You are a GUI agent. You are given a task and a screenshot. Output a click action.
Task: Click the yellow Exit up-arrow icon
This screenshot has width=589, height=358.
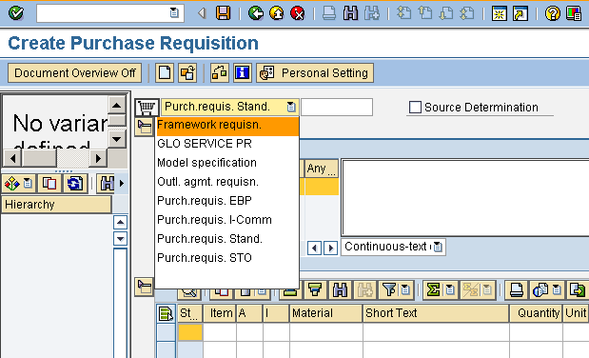[277, 13]
